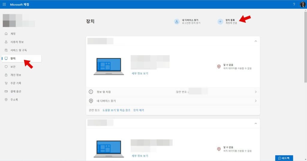The height and width of the screenshot is (161, 307).
Task: Open the profile avatar menu
Action: click(303, 4)
